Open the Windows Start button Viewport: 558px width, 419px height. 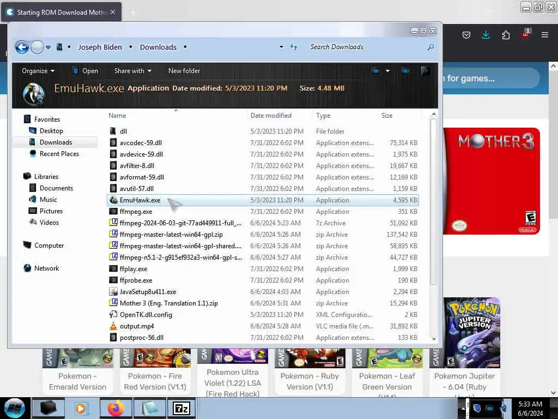14,408
